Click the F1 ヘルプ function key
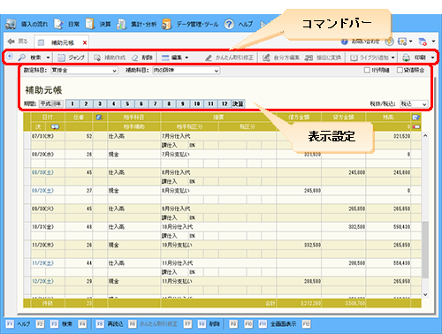442x334 pixels. 18,324
